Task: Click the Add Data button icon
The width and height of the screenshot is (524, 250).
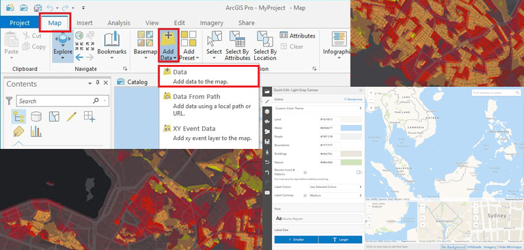Action: 169,38
